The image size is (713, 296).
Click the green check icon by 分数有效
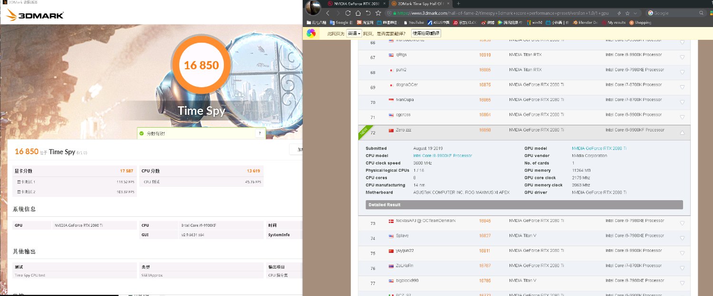(142, 134)
